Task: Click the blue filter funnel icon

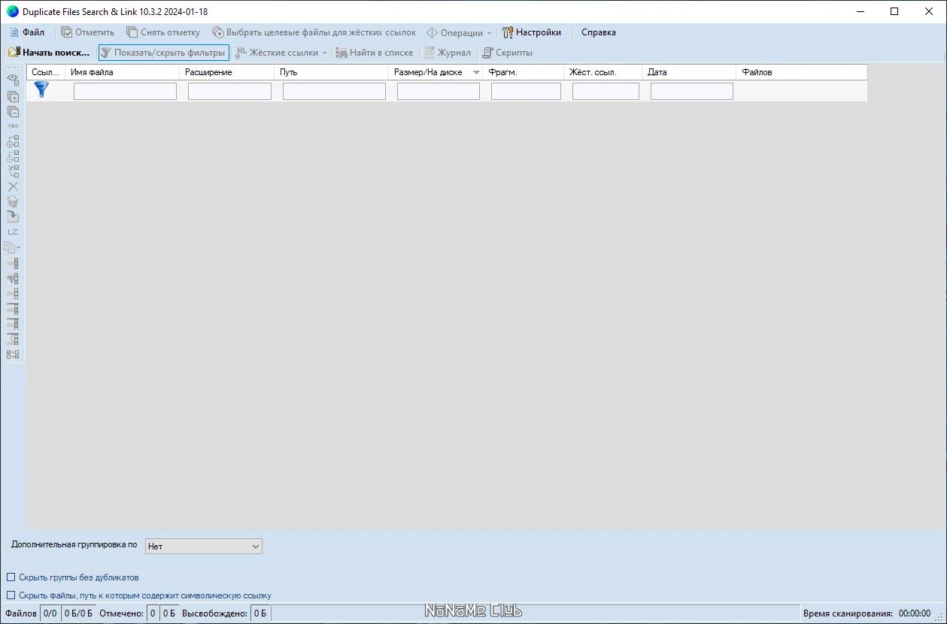Action: point(41,89)
